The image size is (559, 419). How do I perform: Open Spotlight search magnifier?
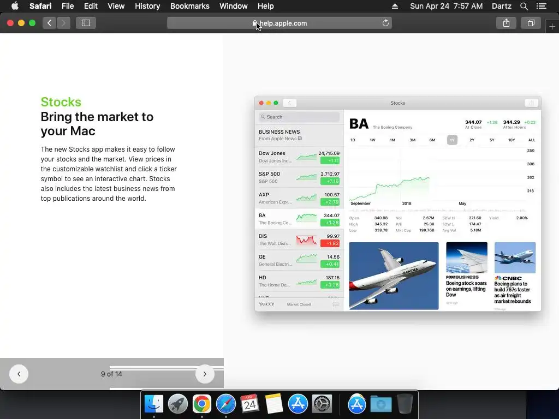click(524, 6)
